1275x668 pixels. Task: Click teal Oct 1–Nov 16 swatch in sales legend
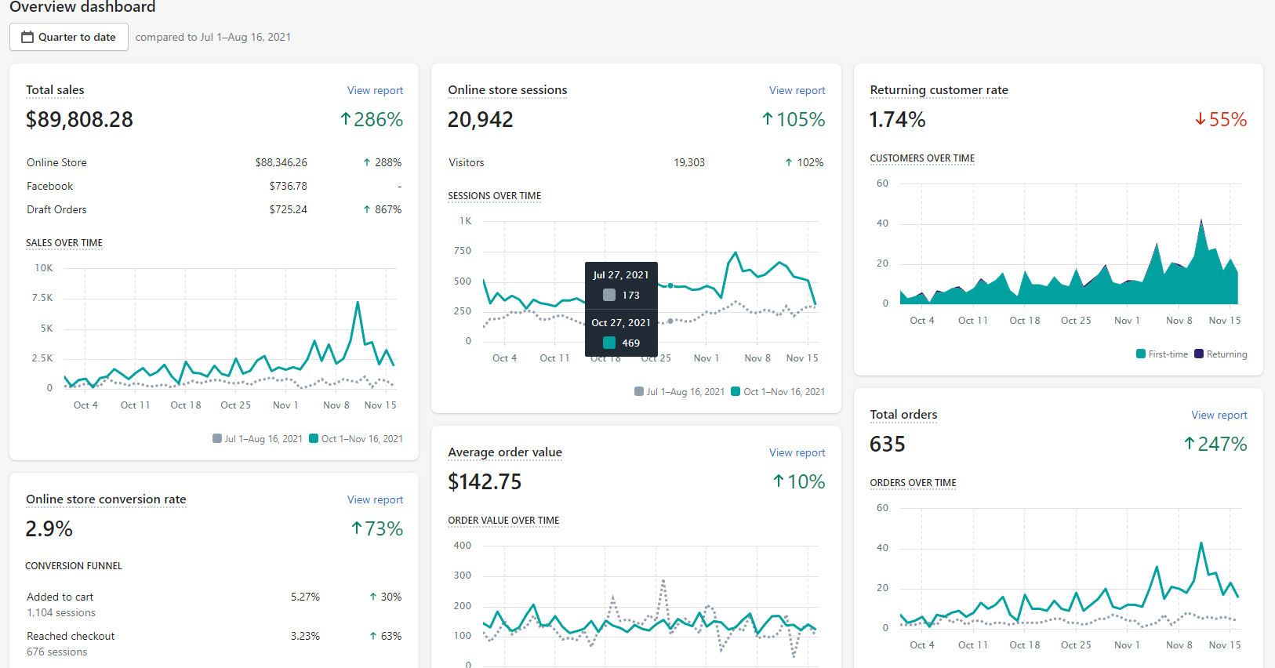(x=314, y=438)
